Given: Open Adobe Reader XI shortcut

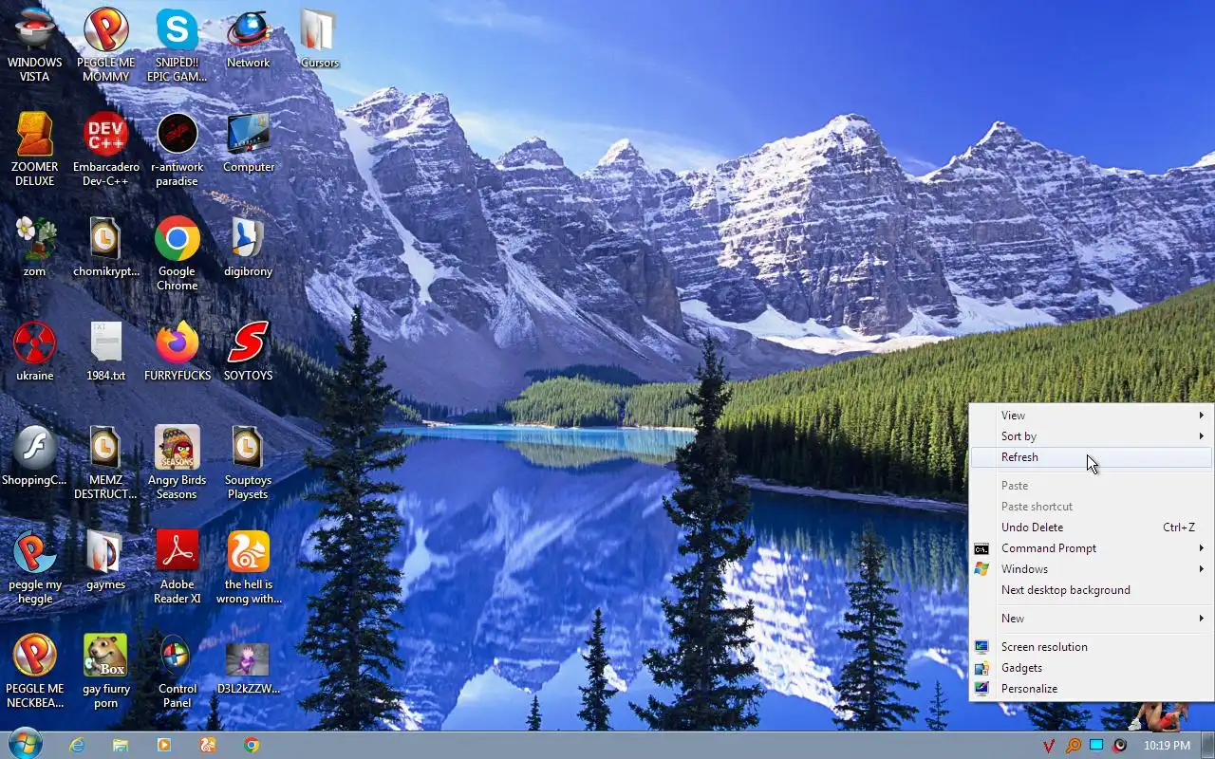Looking at the screenshot, I should pos(177,565).
